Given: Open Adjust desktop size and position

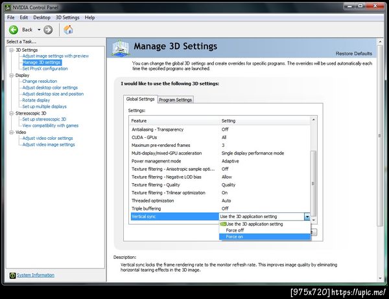Looking at the screenshot, I should tap(53, 94).
